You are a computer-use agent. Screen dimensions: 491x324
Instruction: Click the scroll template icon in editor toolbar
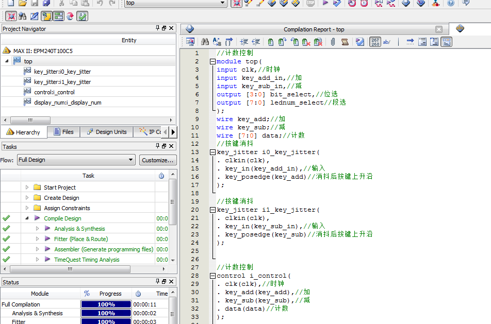[345, 42]
